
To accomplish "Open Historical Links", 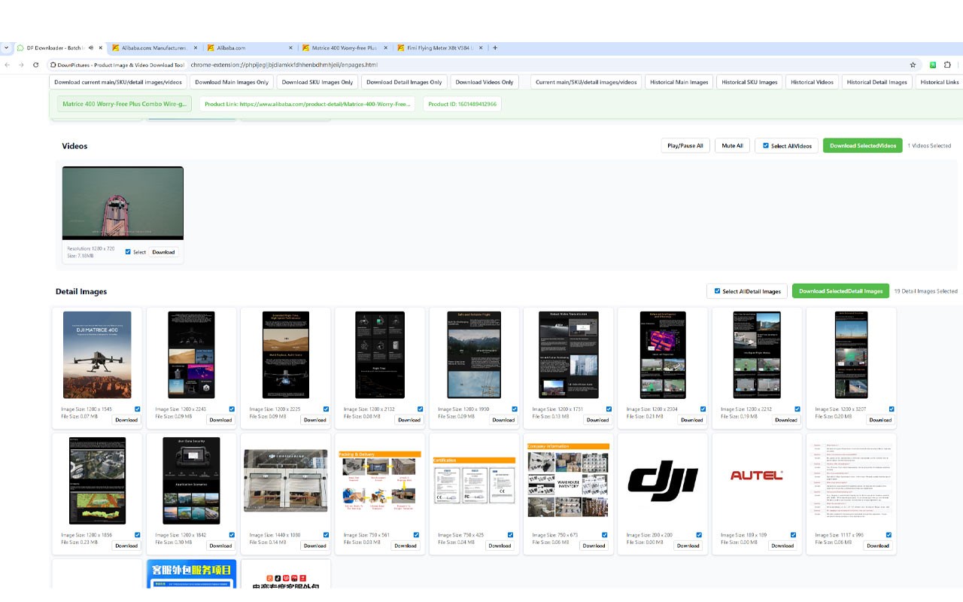I will [940, 82].
